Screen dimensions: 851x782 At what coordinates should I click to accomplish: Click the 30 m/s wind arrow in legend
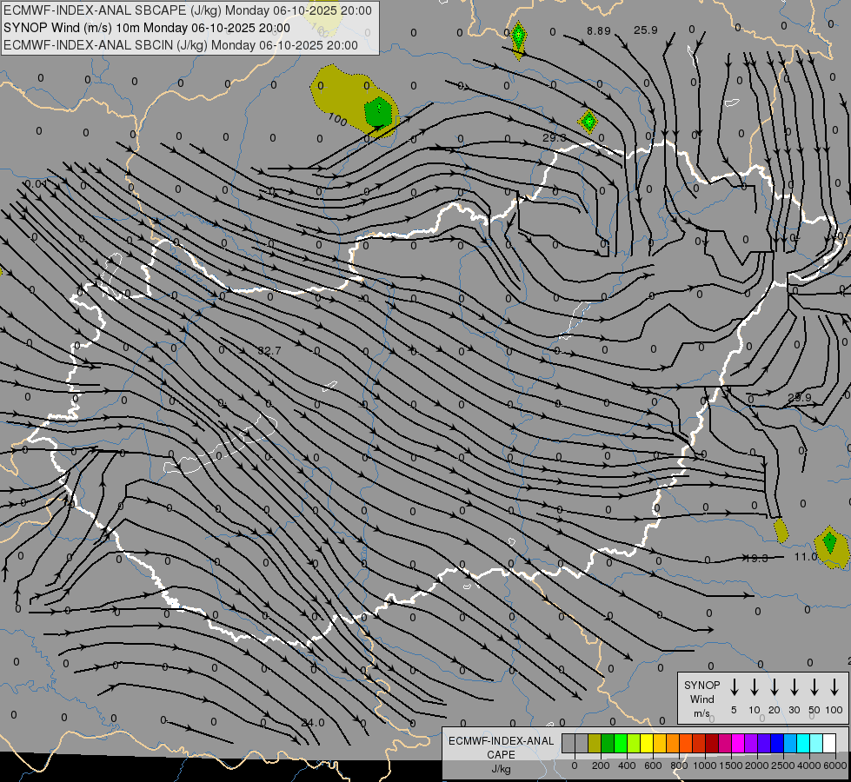click(794, 687)
